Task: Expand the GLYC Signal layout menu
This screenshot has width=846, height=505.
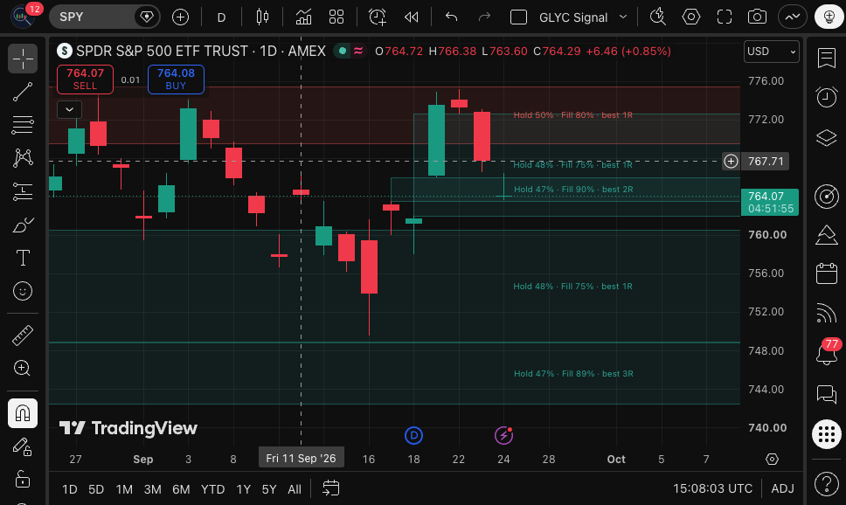Action: point(623,17)
